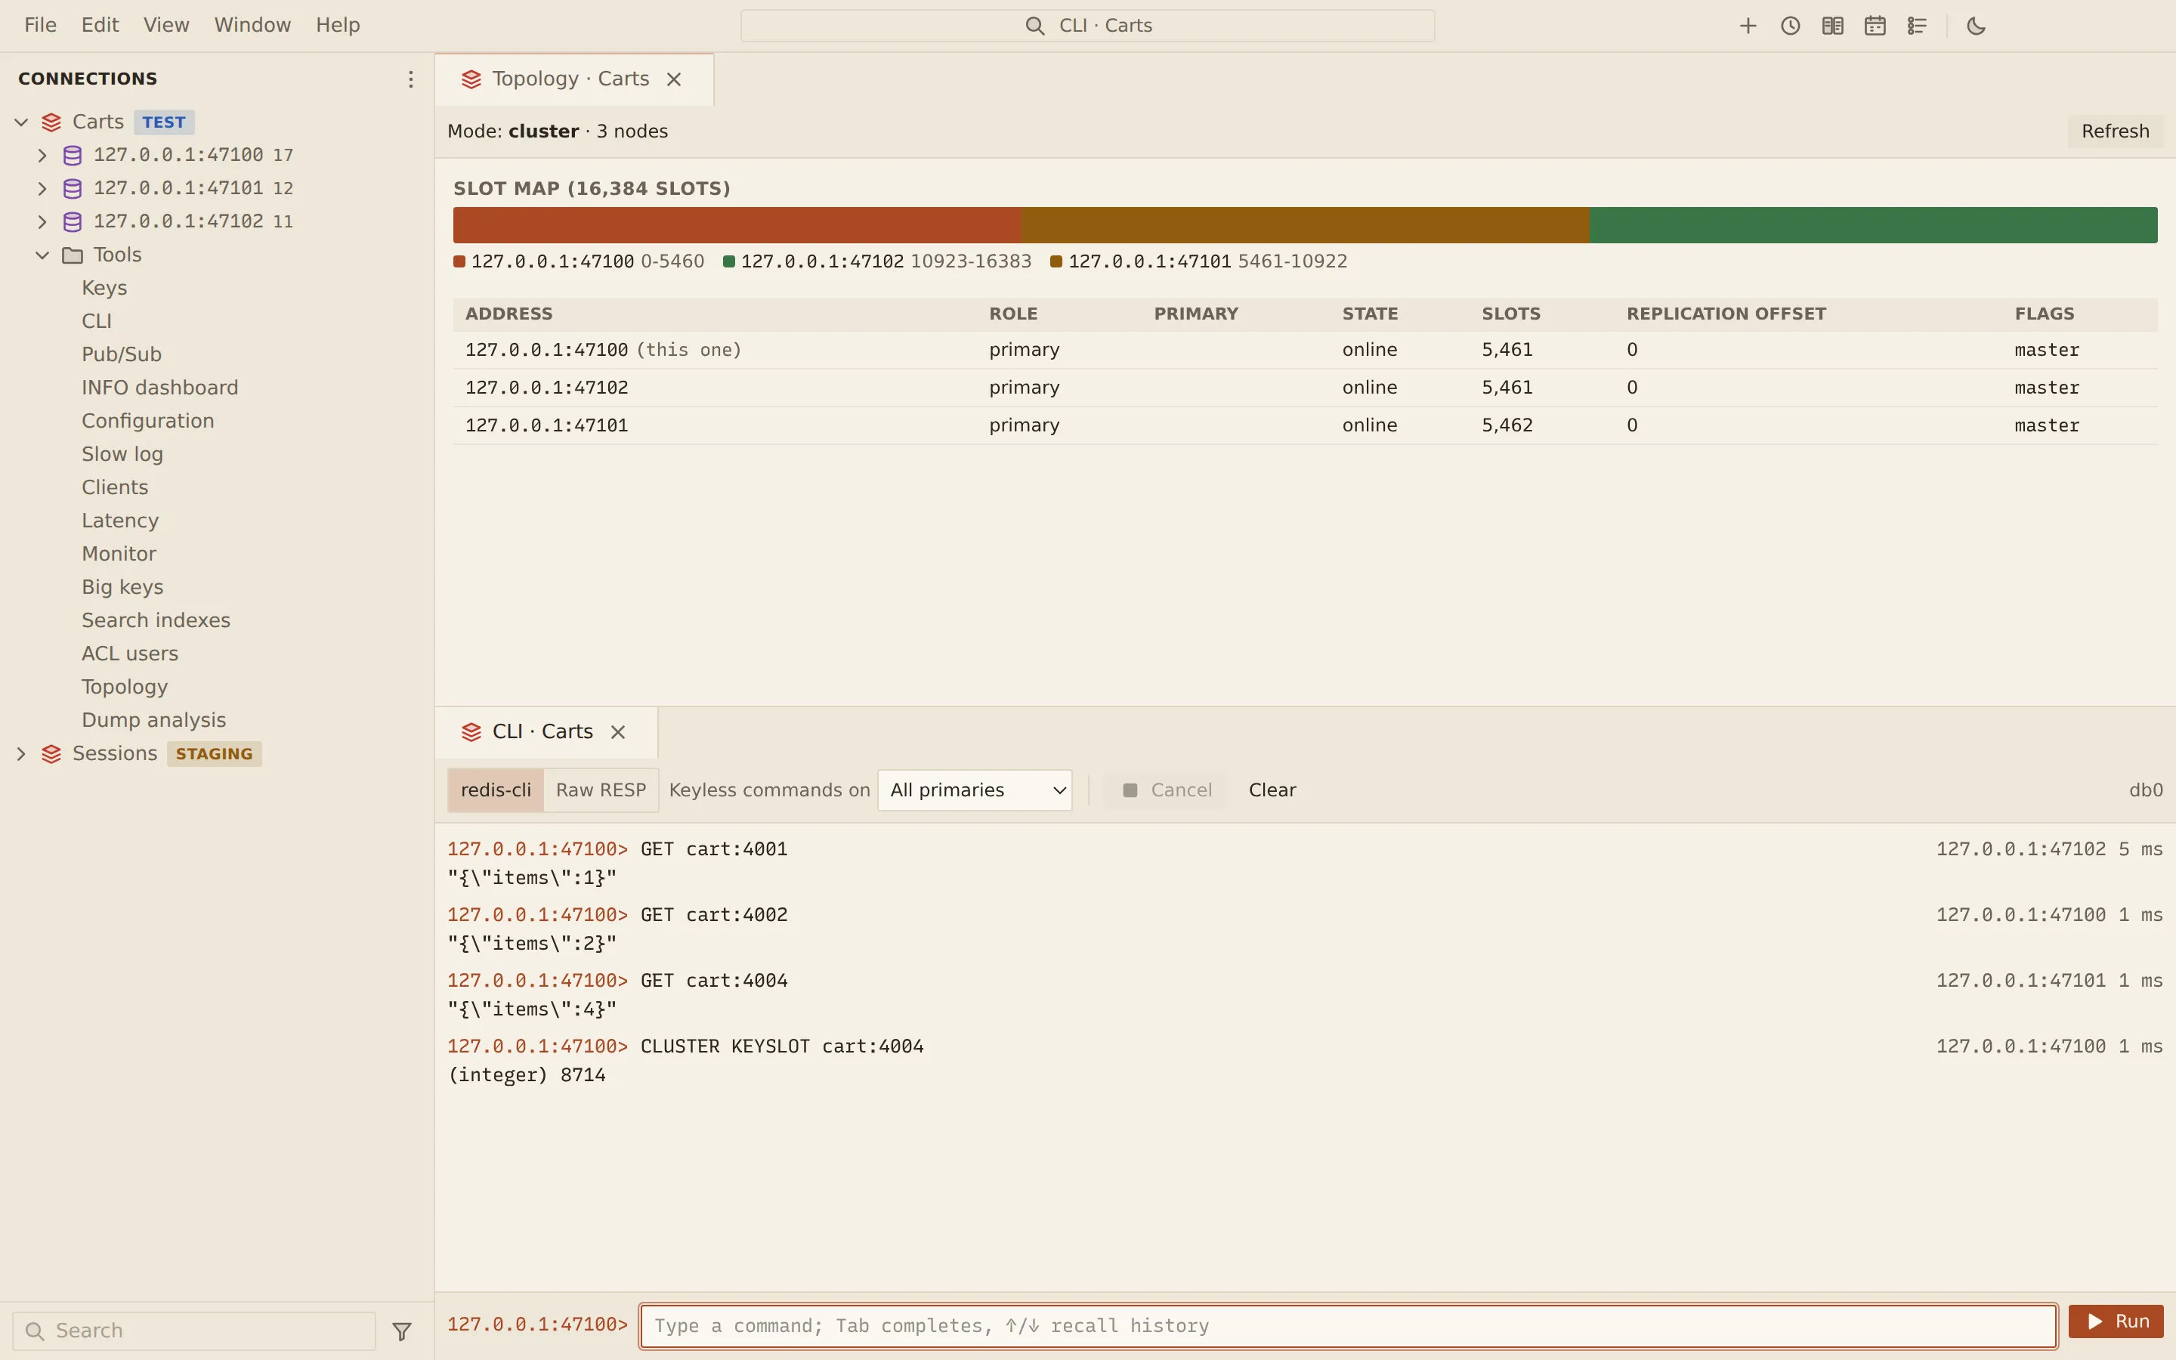Open the Window menu

coord(252,25)
